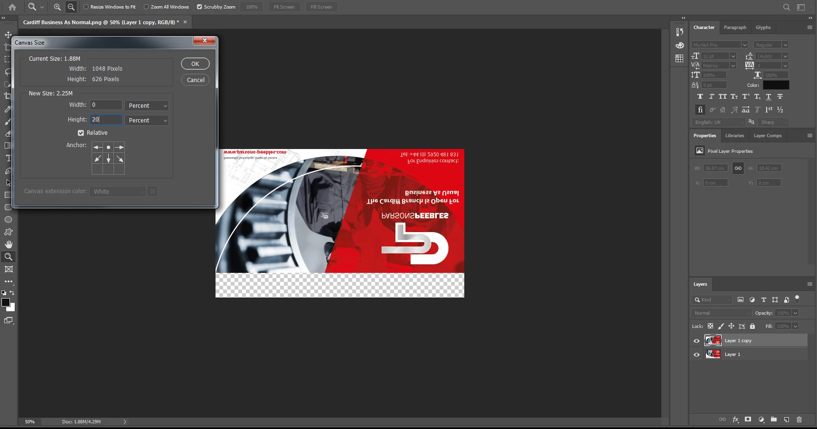Switch to the Layer Comps tab
Image resolution: width=817 pixels, height=429 pixels.
(x=768, y=136)
